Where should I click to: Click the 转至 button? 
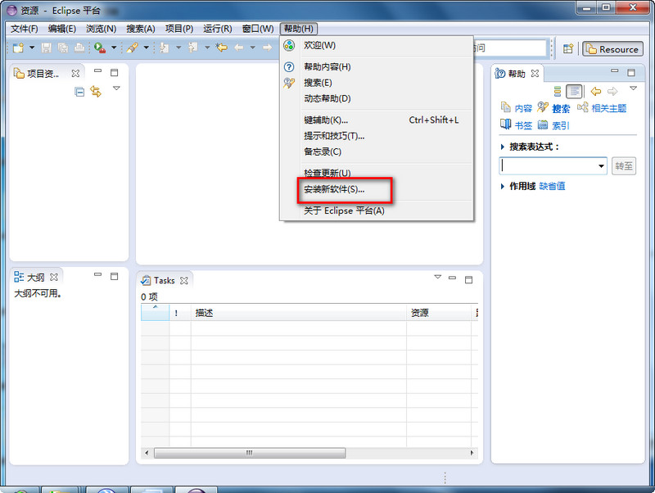pyautogui.click(x=623, y=165)
